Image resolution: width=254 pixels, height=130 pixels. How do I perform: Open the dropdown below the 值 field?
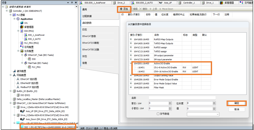(x=203, y=114)
